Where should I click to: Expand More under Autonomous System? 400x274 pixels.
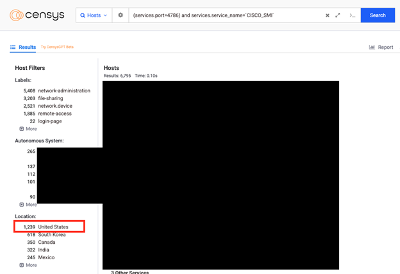coord(28,205)
